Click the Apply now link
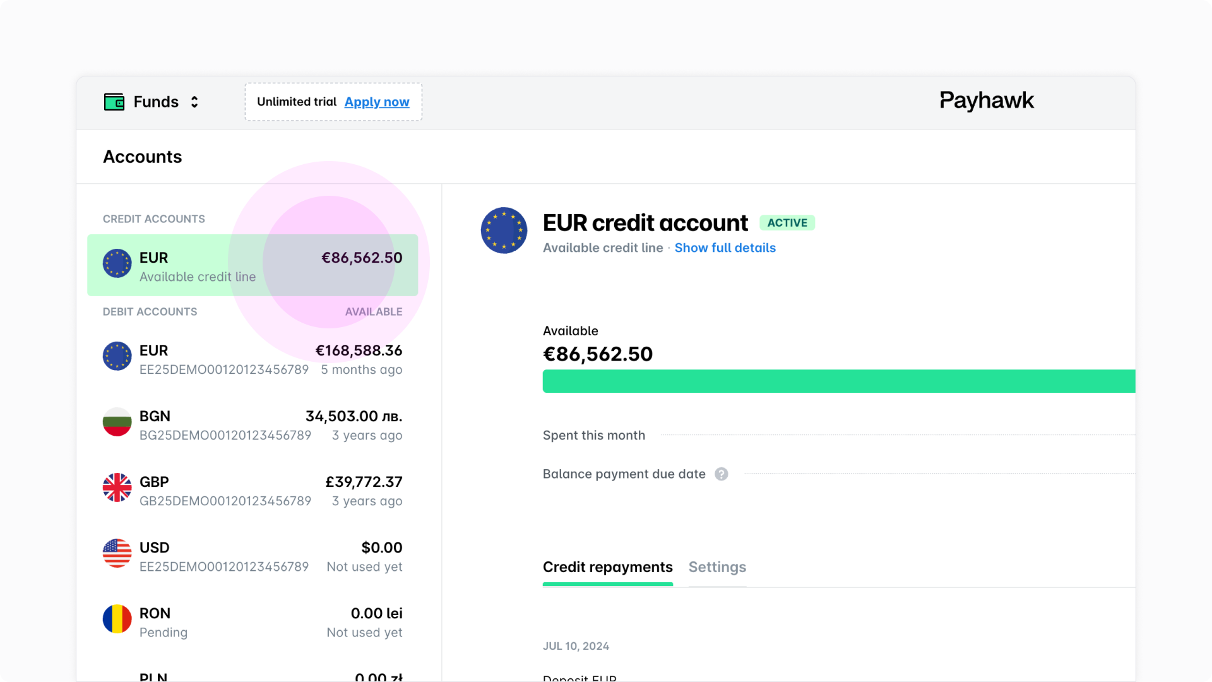 point(376,102)
